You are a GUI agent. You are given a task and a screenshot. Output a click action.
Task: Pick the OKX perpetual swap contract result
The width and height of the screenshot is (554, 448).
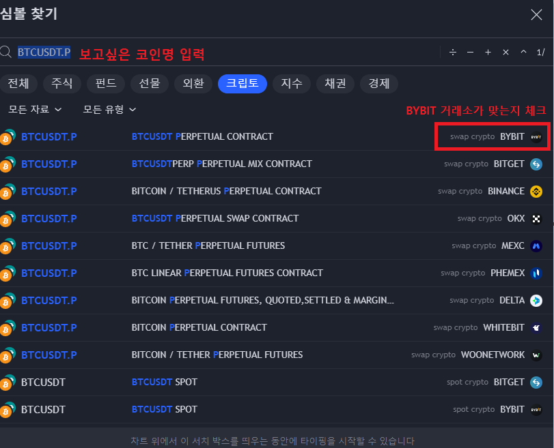(x=273, y=218)
